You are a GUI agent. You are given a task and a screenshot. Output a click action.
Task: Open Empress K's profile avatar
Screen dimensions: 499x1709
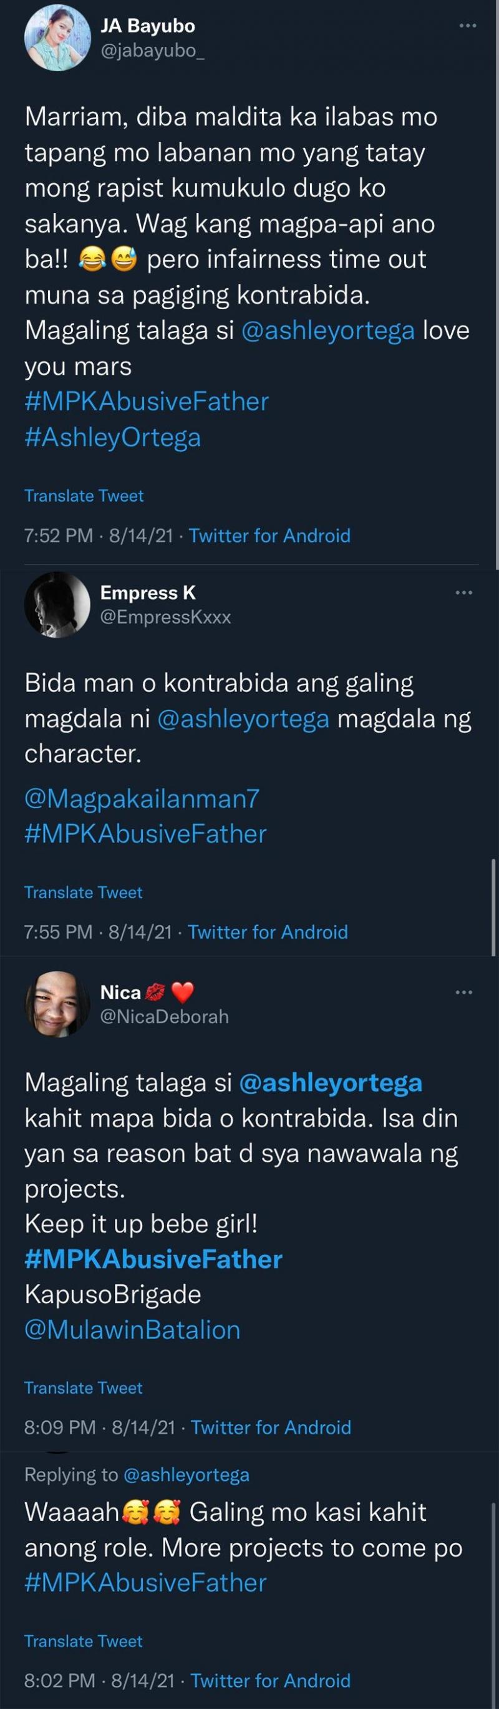[57, 605]
